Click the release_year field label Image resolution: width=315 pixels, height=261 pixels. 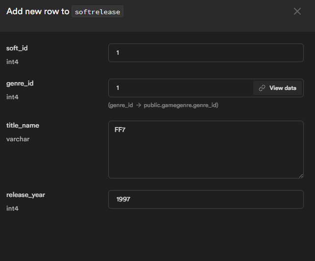25,195
